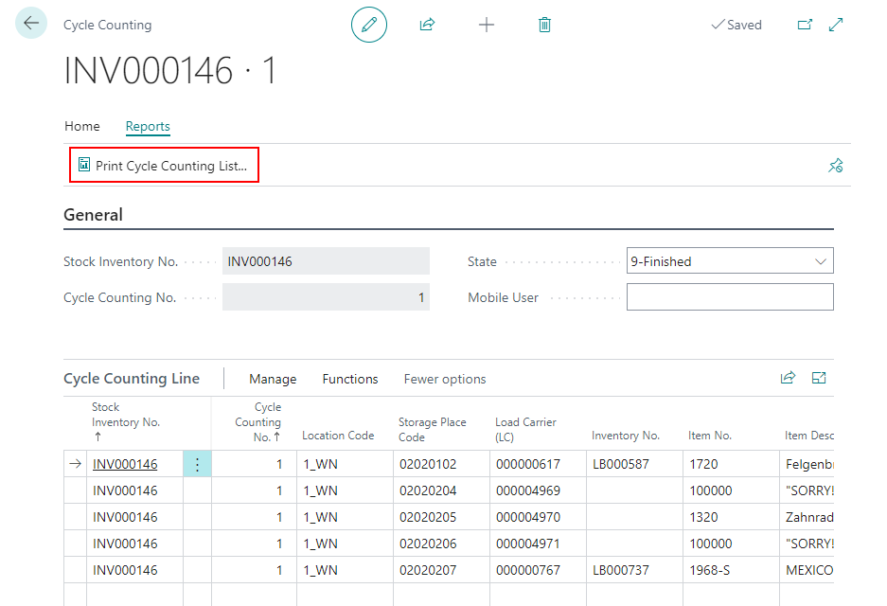
Task: Click Print Cycle Counting List button
Action: point(163,166)
